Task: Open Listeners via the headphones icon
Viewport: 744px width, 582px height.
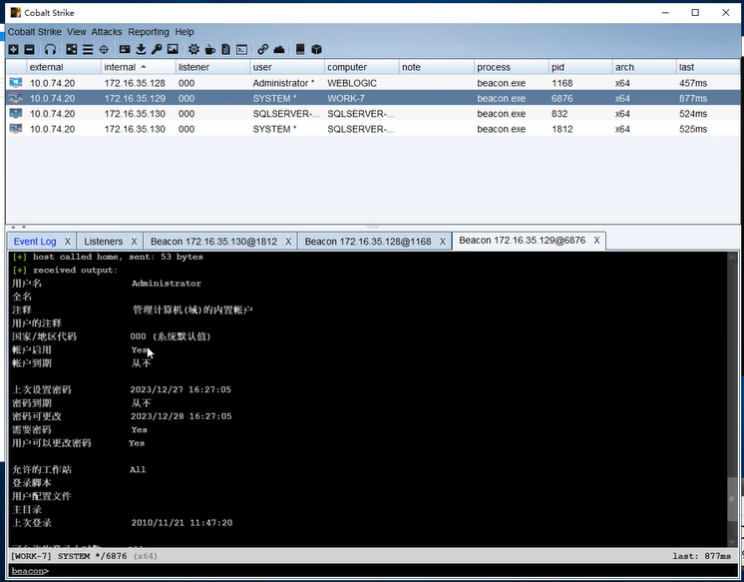Action: [x=50, y=49]
